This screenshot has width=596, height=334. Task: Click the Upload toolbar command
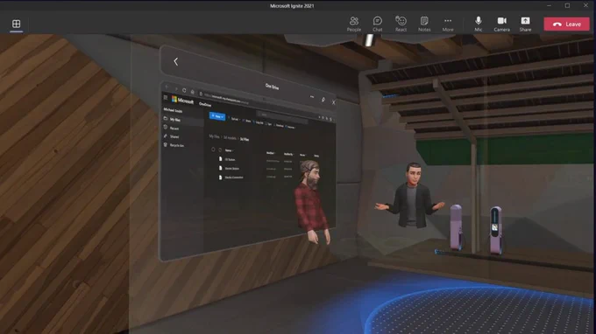pos(235,119)
